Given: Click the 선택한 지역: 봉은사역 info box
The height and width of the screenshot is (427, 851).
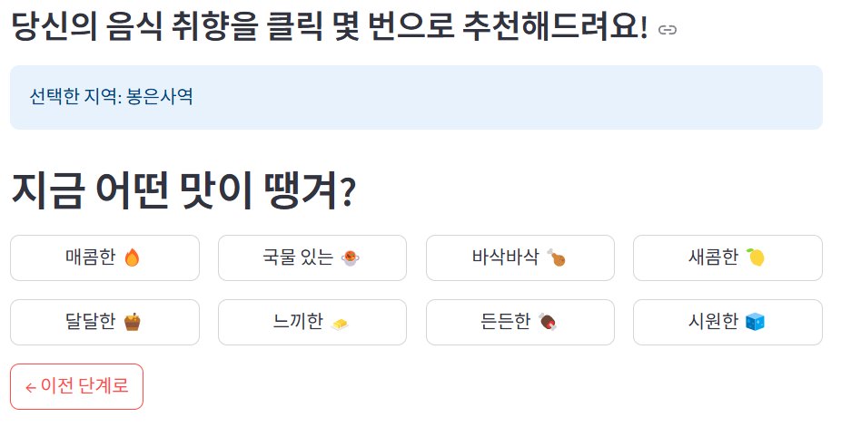Looking at the screenshot, I should [x=416, y=98].
